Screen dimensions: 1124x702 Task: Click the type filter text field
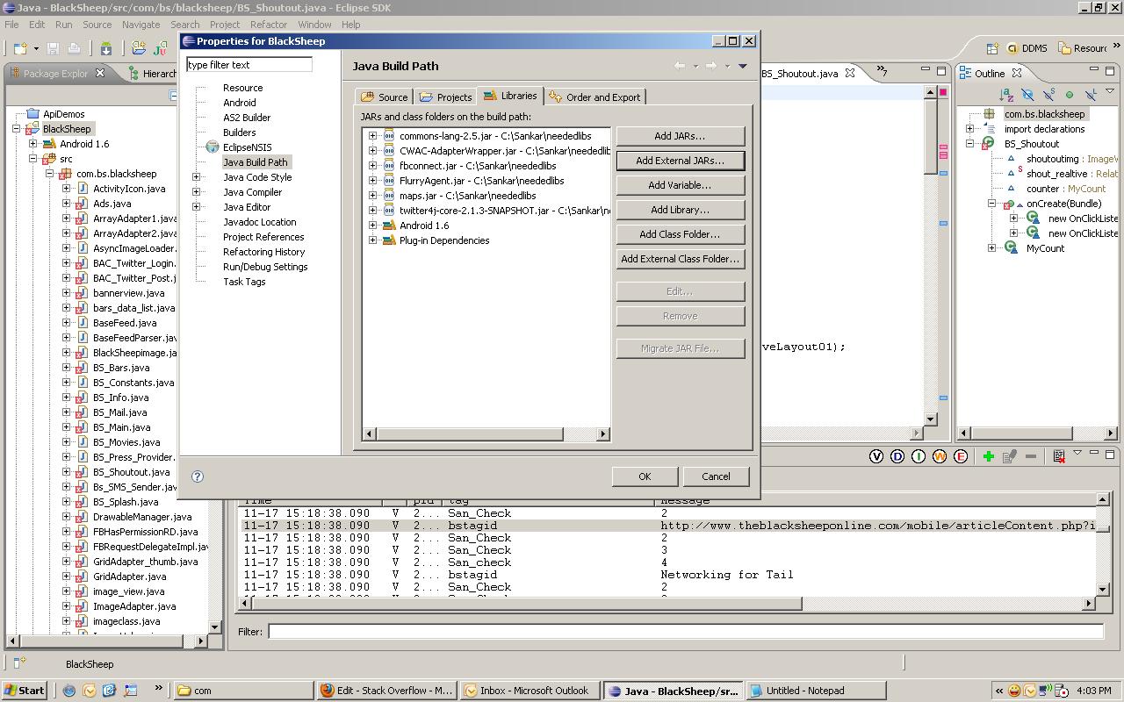click(249, 65)
